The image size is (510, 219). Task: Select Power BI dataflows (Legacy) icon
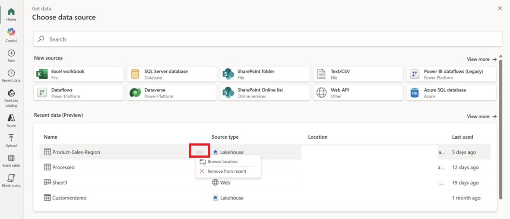tap(415, 74)
